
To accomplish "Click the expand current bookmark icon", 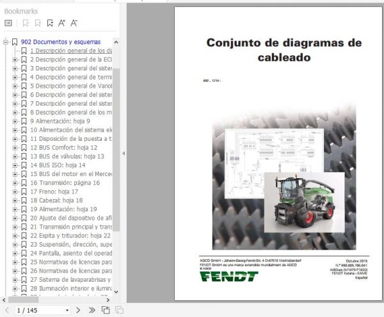I will [50, 23].
